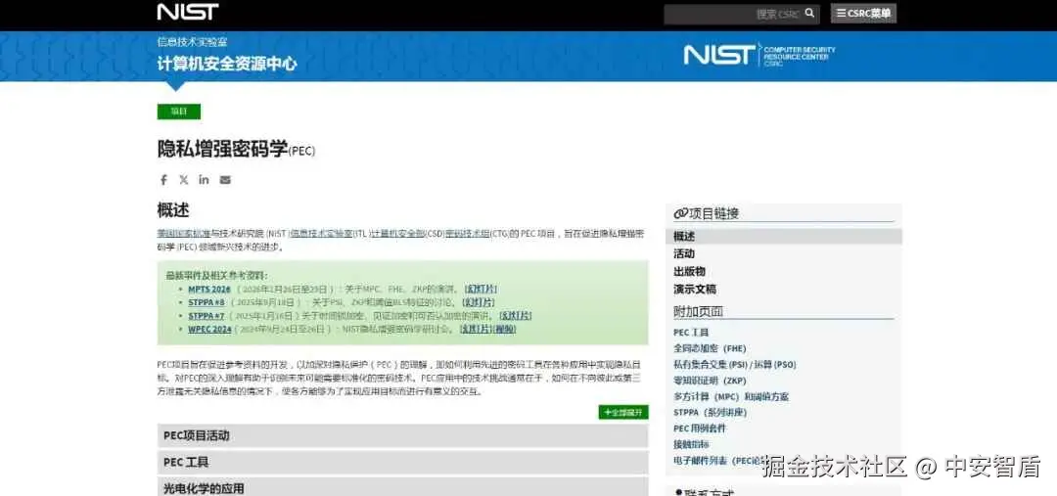Open the 信息技术实验室 link in the header
Screen dimensions: 1057x496
click(x=192, y=42)
